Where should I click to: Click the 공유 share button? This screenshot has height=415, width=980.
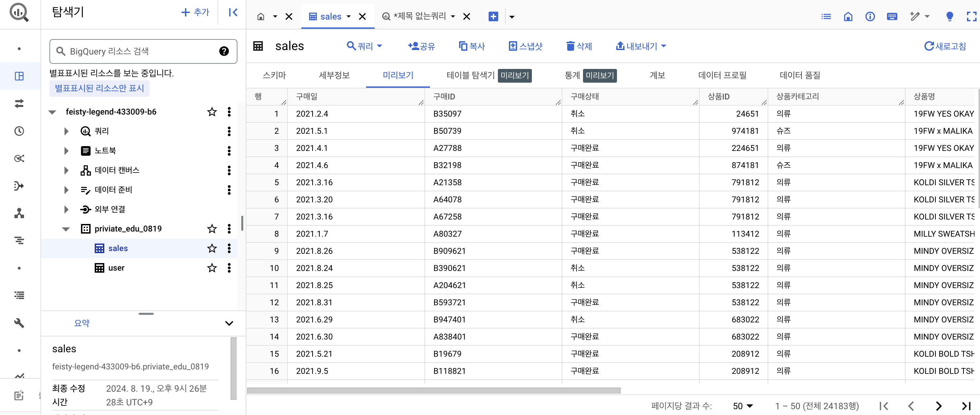tap(421, 46)
